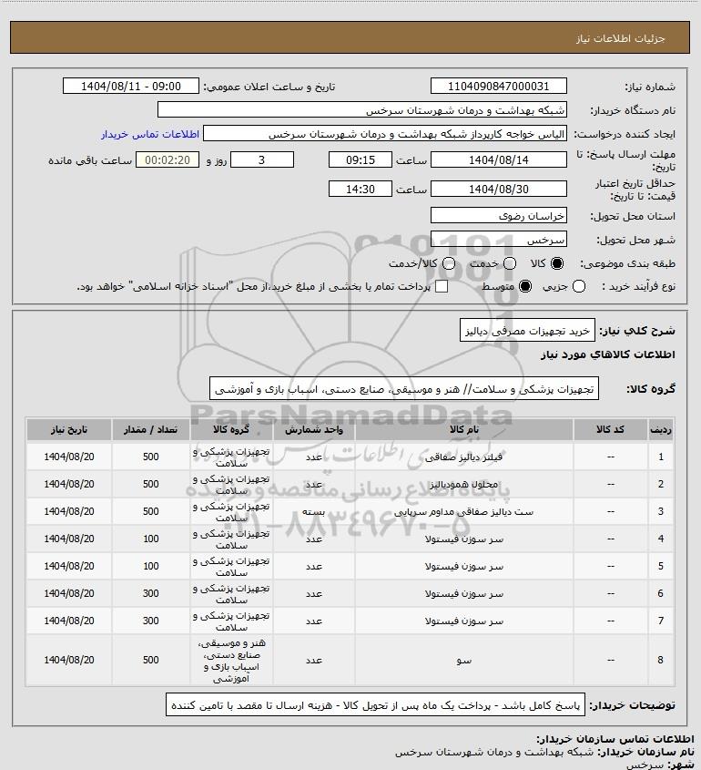The height and width of the screenshot is (770, 701).
Task: Click the 1404/08/30 price validity date field
Action: point(498,189)
